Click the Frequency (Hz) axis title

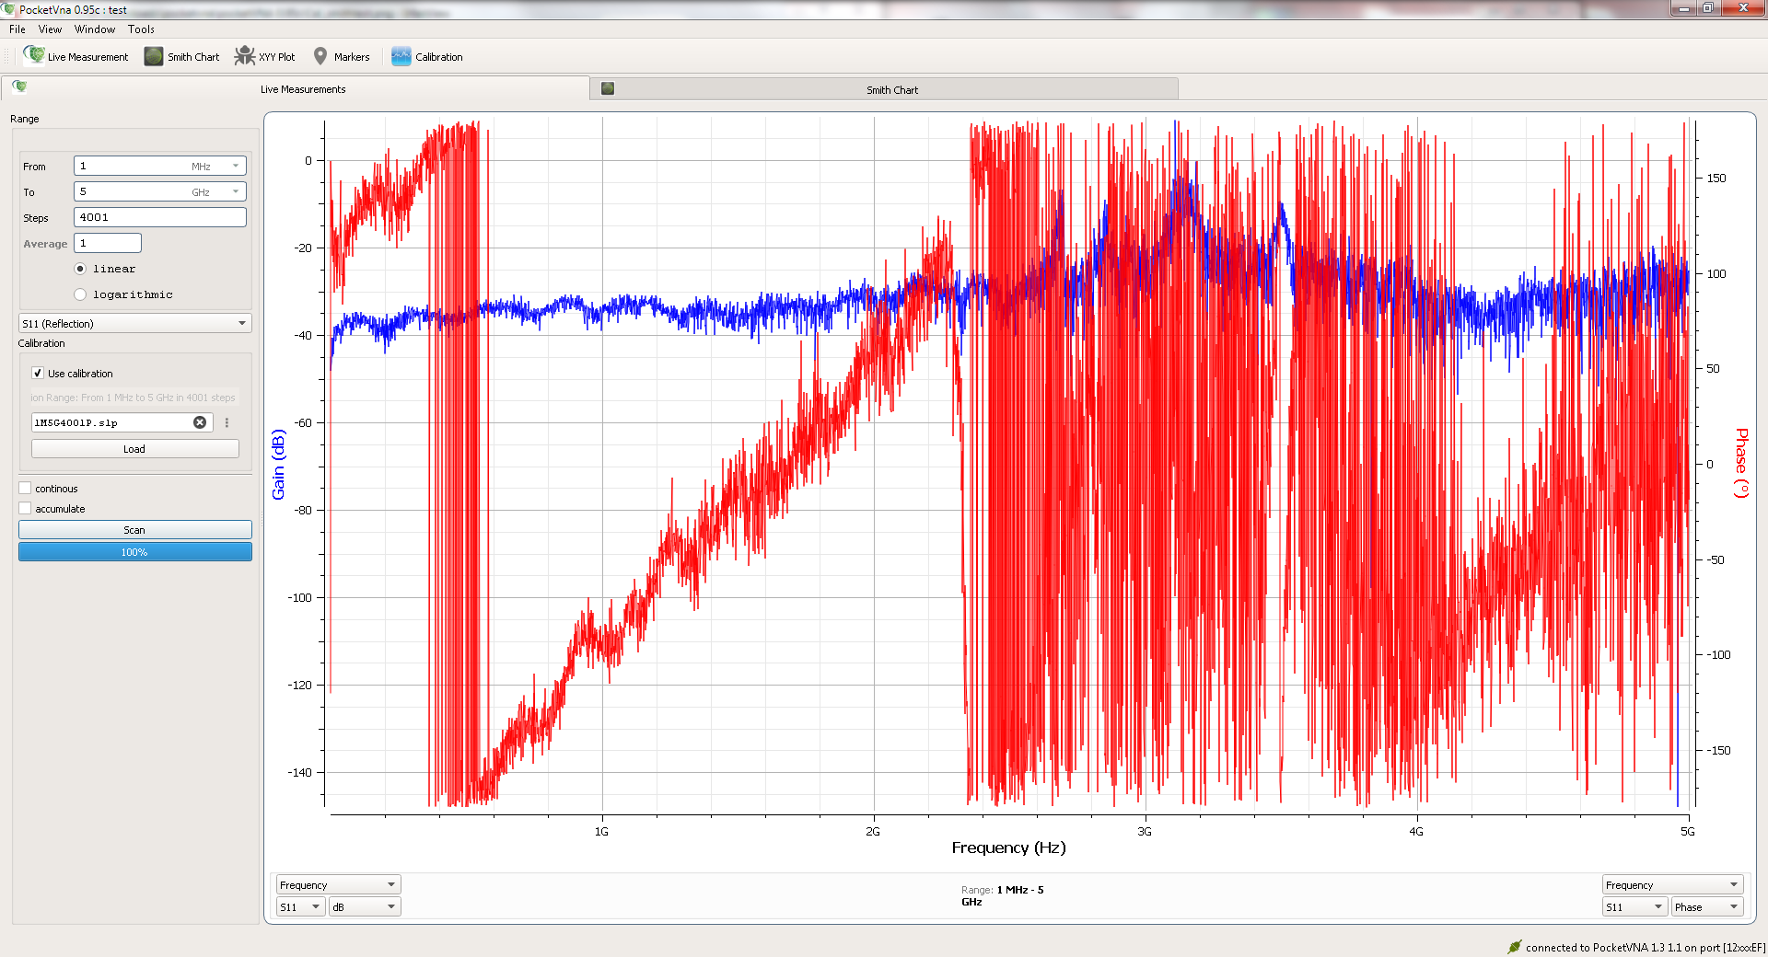pyautogui.click(x=1008, y=847)
